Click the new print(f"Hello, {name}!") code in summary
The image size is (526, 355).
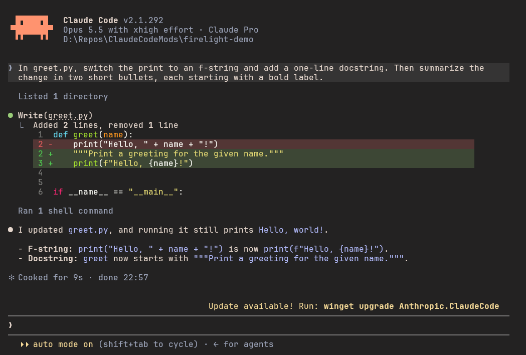pyautogui.click(x=323, y=249)
